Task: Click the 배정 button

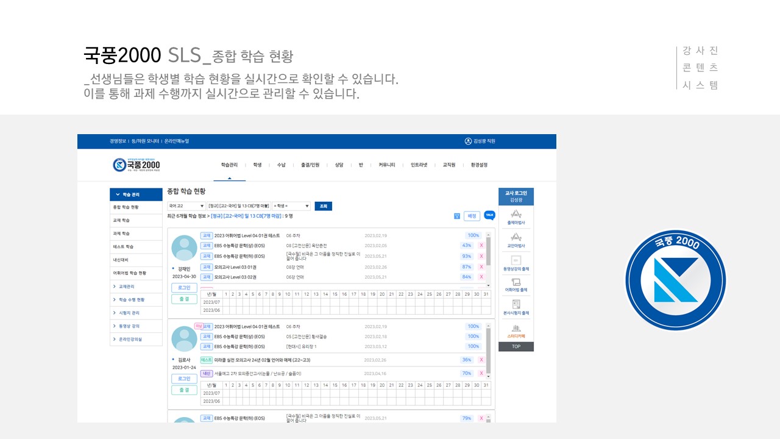Action: [x=472, y=216]
